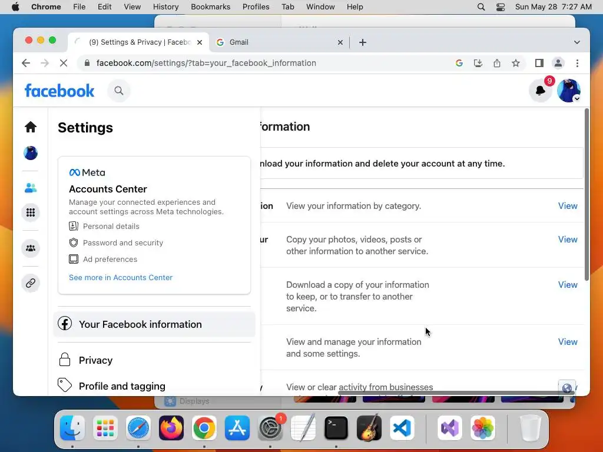Open Visual Studio Code from the Dock
603x452 pixels.
[x=402, y=428]
